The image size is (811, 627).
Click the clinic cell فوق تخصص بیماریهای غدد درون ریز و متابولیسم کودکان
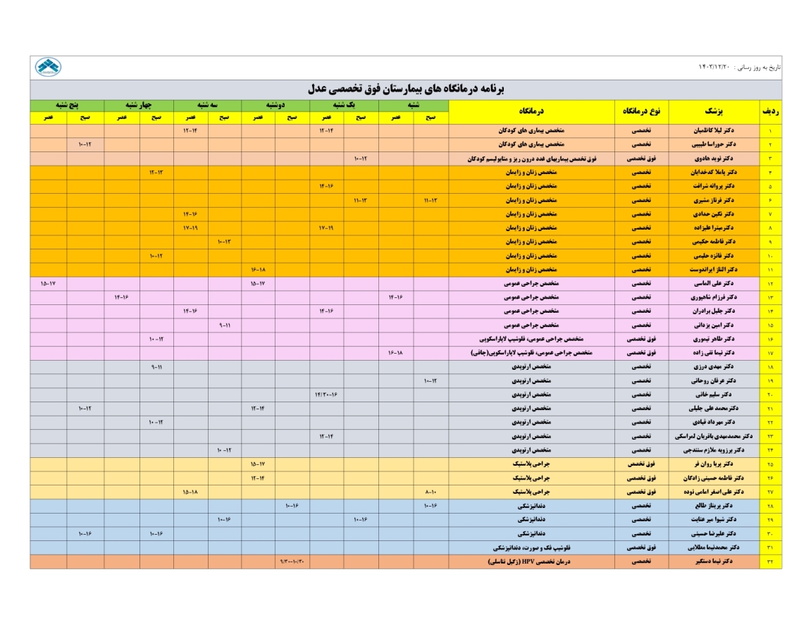point(532,159)
